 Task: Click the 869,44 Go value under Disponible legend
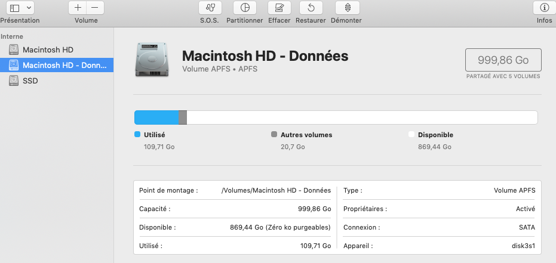click(435, 147)
